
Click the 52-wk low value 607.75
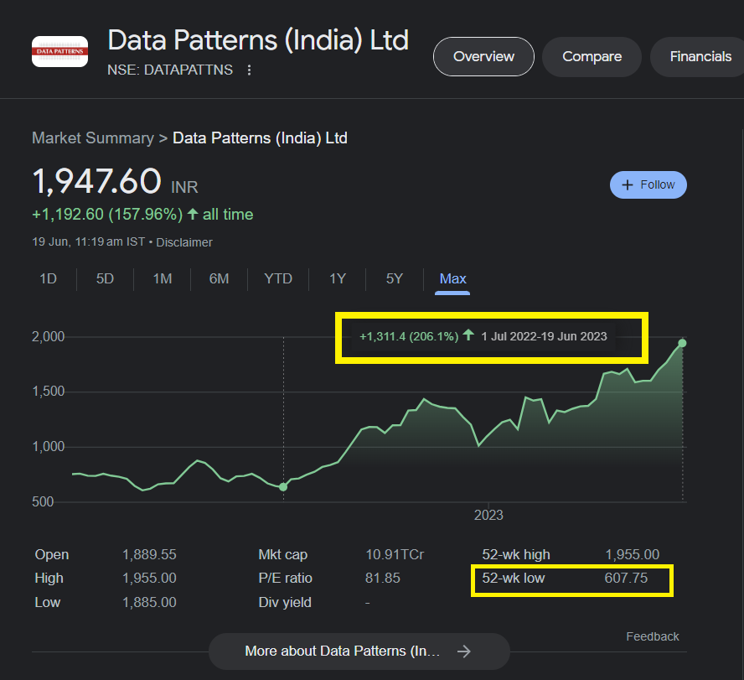tap(626, 578)
